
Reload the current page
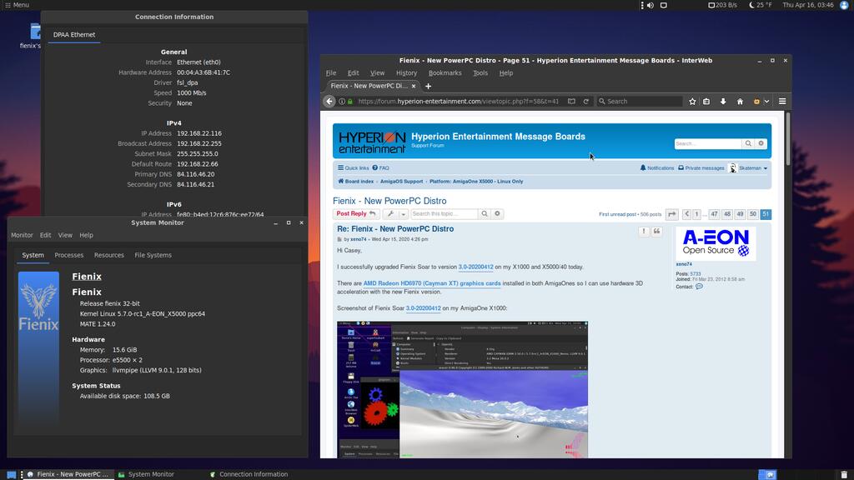586,101
